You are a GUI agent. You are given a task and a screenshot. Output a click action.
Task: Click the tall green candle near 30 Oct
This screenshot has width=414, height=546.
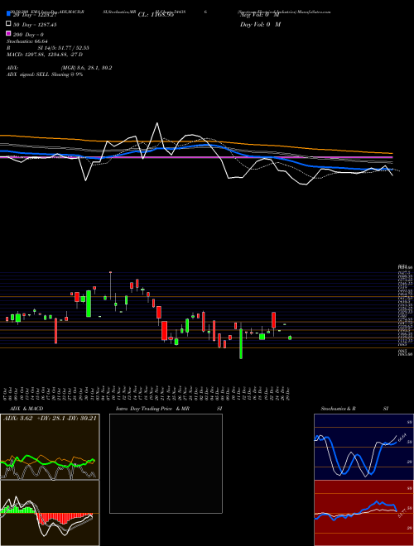pyautogui.click(x=89, y=304)
